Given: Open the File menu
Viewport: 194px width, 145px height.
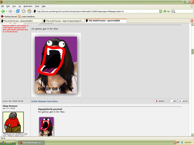Looking at the screenshot, I should click(x=2, y=6).
